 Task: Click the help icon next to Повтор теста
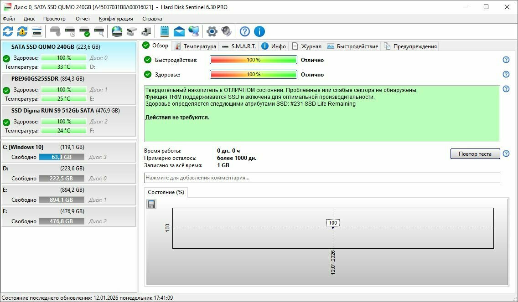pos(506,154)
